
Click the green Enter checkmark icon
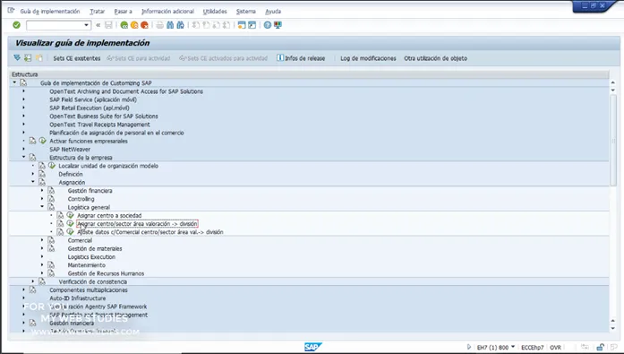16,25
